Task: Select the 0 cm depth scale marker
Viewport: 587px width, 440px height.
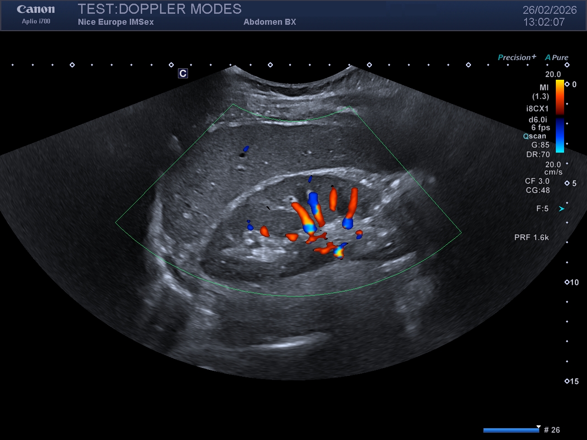Action: 571,84
